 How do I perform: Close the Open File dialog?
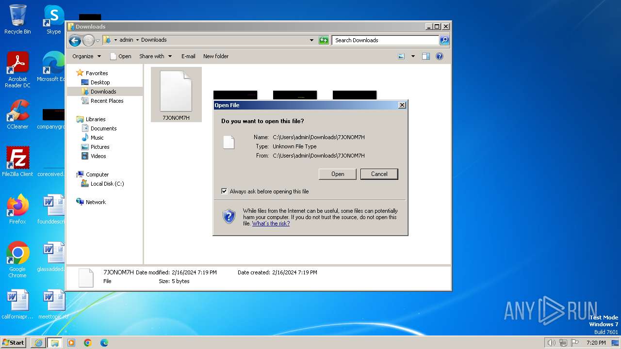coord(402,105)
